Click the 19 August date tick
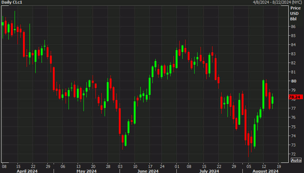Screen dimensions: 304x173 [x=278, y=166]
